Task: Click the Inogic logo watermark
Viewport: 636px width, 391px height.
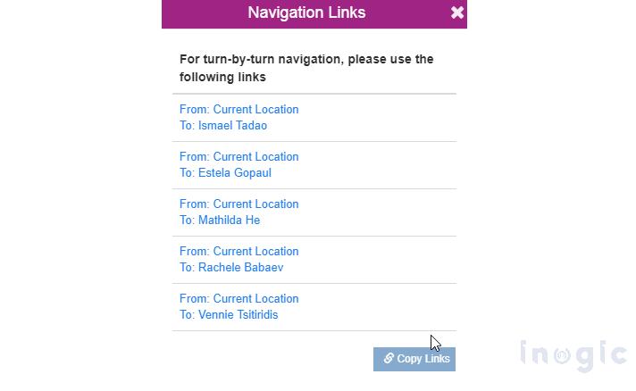Action: pos(573,354)
